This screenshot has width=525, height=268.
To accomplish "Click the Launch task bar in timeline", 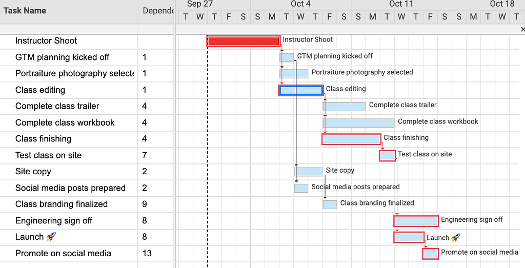I will click(x=409, y=238).
